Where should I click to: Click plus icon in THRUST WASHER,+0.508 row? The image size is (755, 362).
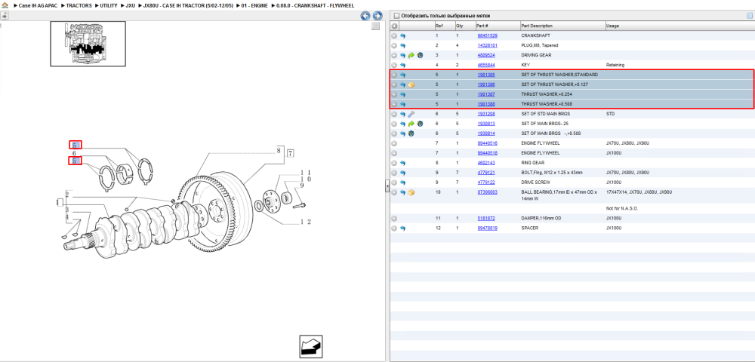[394, 104]
